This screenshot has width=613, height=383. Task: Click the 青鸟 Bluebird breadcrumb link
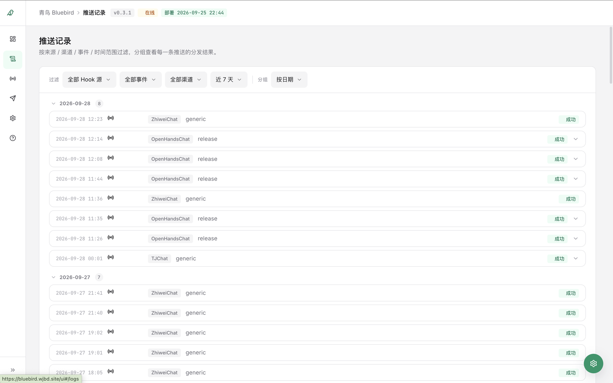tap(56, 13)
